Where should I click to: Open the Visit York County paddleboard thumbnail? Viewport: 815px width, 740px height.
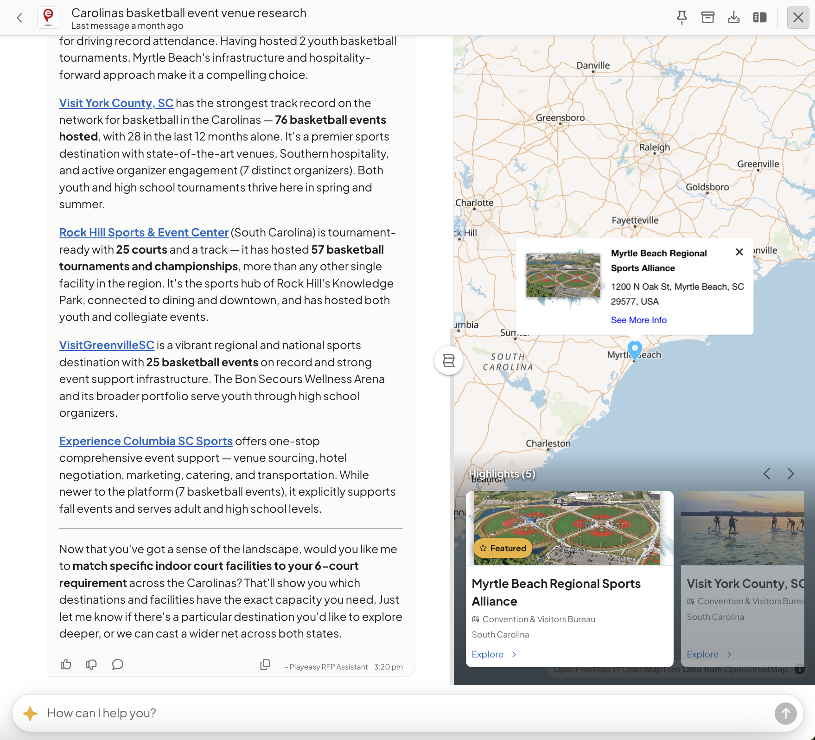point(743,528)
